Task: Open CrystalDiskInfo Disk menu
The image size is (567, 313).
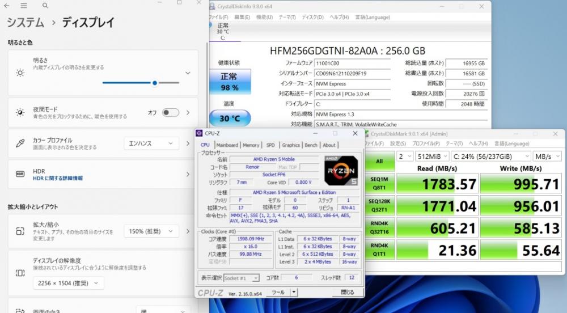Action: coord(312,17)
